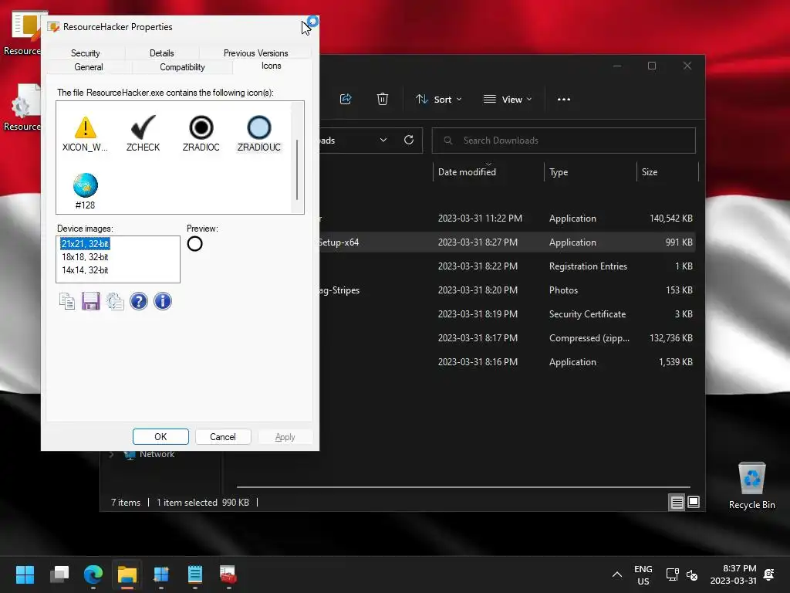This screenshot has height=593, width=790.
Task: Open help with the question mark icon
Action: coord(139,302)
